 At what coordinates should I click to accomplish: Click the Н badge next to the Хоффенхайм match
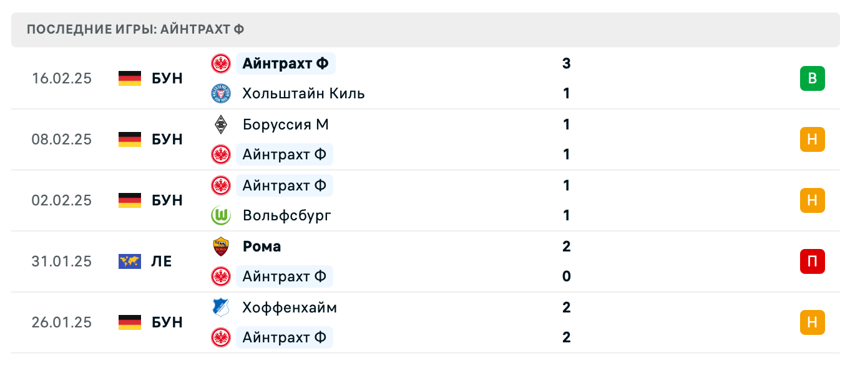(812, 322)
